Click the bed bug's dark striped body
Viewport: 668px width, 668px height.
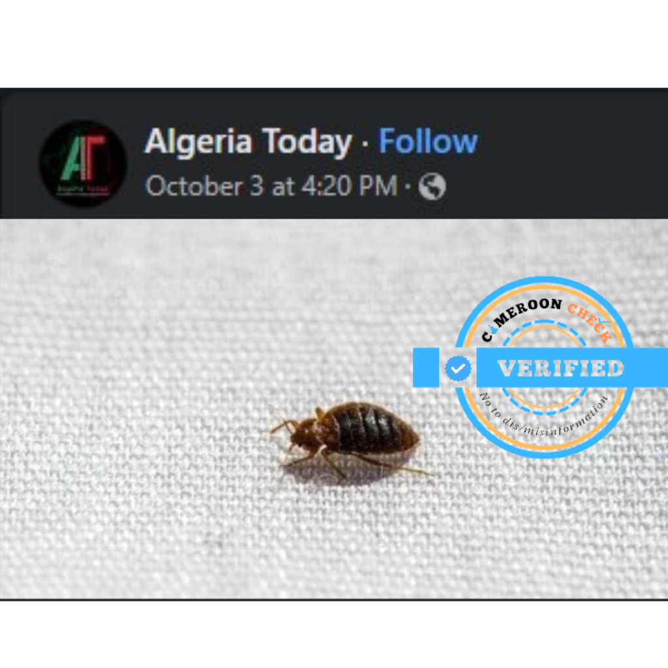tap(371, 428)
